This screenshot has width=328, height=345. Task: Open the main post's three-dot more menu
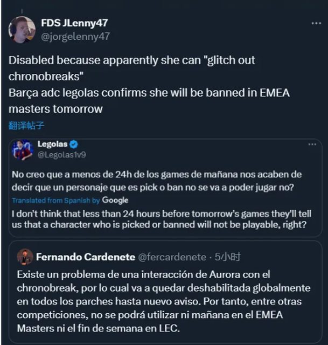tap(316, 24)
